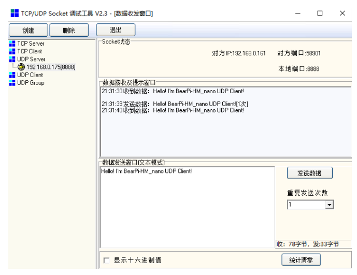Enable 显示十六进制值 checkbox
The width and height of the screenshot is (357, 275).
(x=106, y=260)
